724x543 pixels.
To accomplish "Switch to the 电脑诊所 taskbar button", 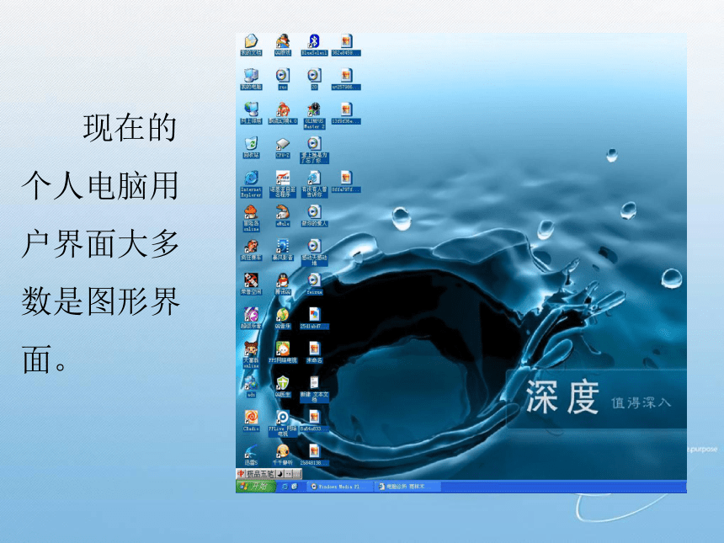I will click(x=407, y=487).
